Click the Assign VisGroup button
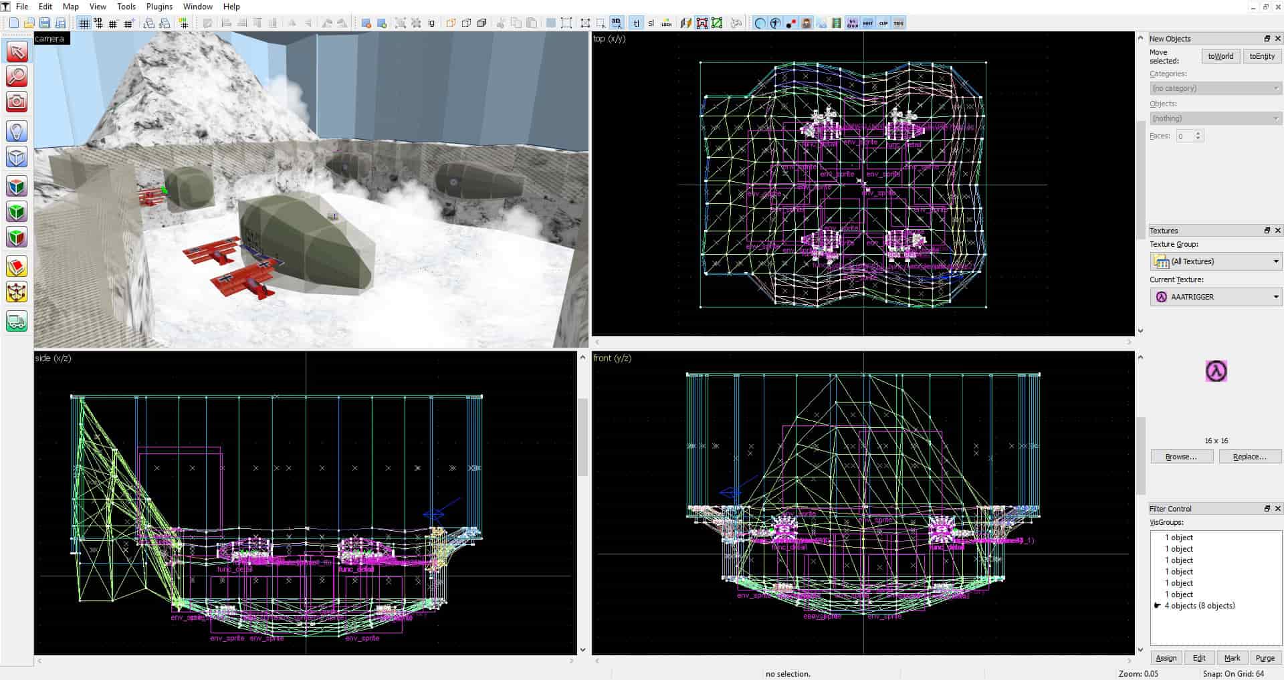The image size is (1284, 680). [1166, 658]
